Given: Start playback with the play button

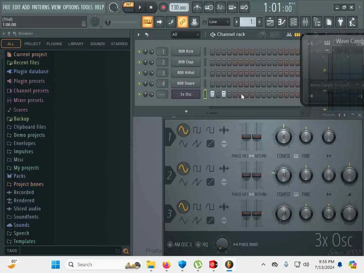Looking at the screenshot, I should tap(140, 7).
